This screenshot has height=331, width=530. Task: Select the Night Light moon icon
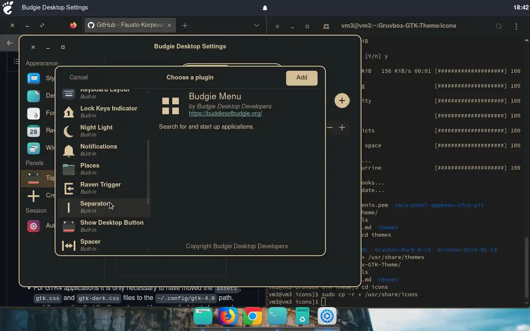point(68,131)
